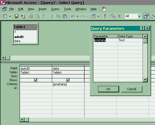Click the Show Table icon

coord(113,16)
